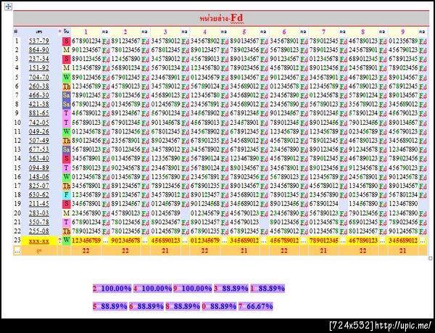Click the cyan F day cell in row 630-62
Viewport: 435px width, 333px height.
[66, 195]
